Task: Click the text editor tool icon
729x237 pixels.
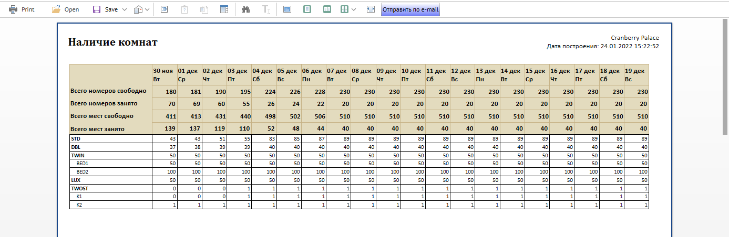Action: tap(266, 9)
